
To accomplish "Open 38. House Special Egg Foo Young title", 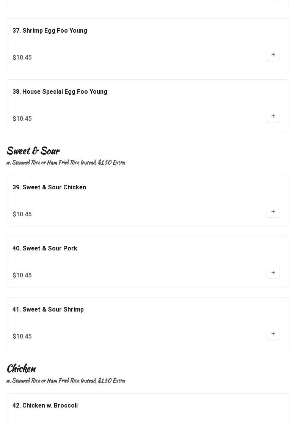I will click(60, 92).
